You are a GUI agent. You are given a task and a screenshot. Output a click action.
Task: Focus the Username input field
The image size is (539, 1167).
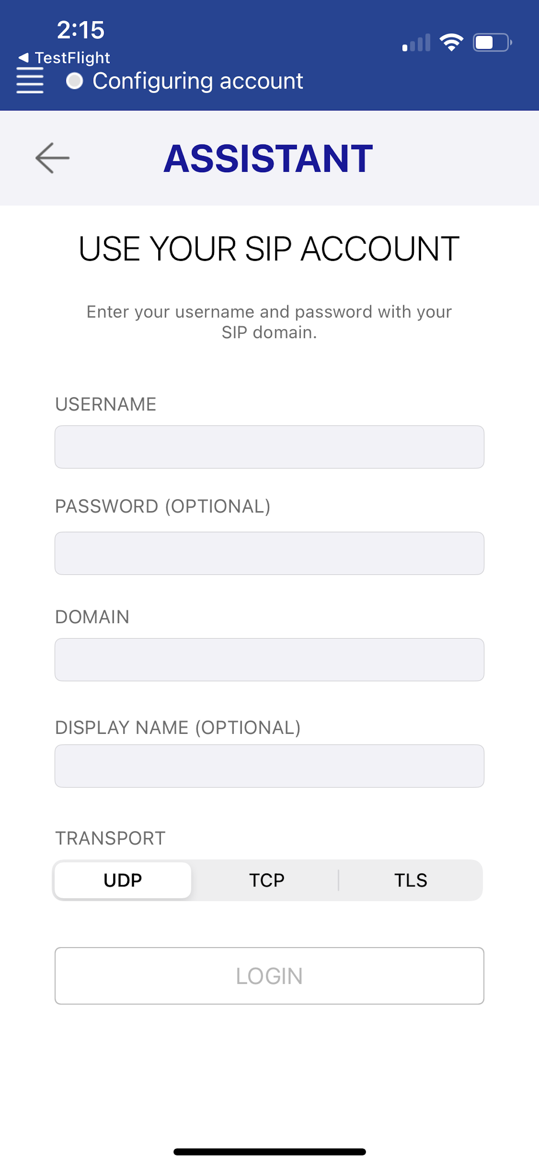coord(269,447)
